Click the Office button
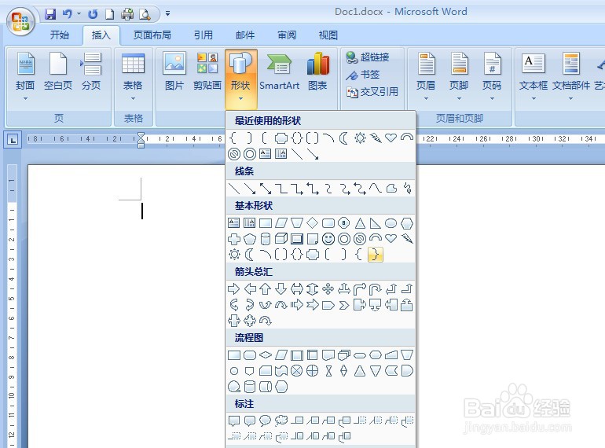The height and width of the screenshot is (448, 605). pyautogui.click(x=21, y=21)
